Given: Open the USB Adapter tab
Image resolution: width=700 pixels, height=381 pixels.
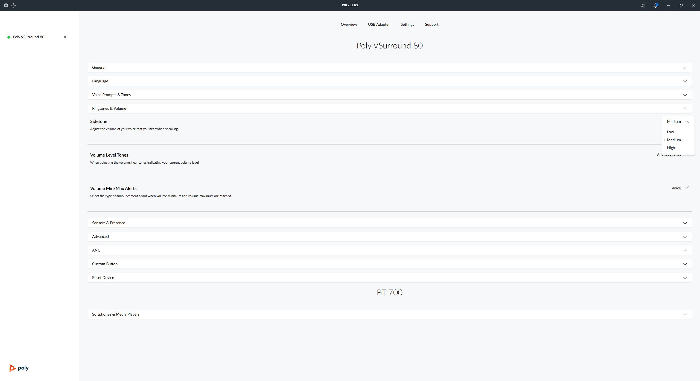Looking at the screenshot, I should coord(379,24).
